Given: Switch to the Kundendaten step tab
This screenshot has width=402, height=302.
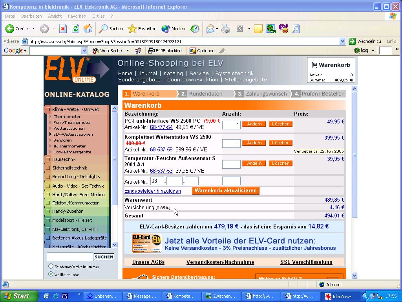Looking at the screenshot, I should [206, 94].
